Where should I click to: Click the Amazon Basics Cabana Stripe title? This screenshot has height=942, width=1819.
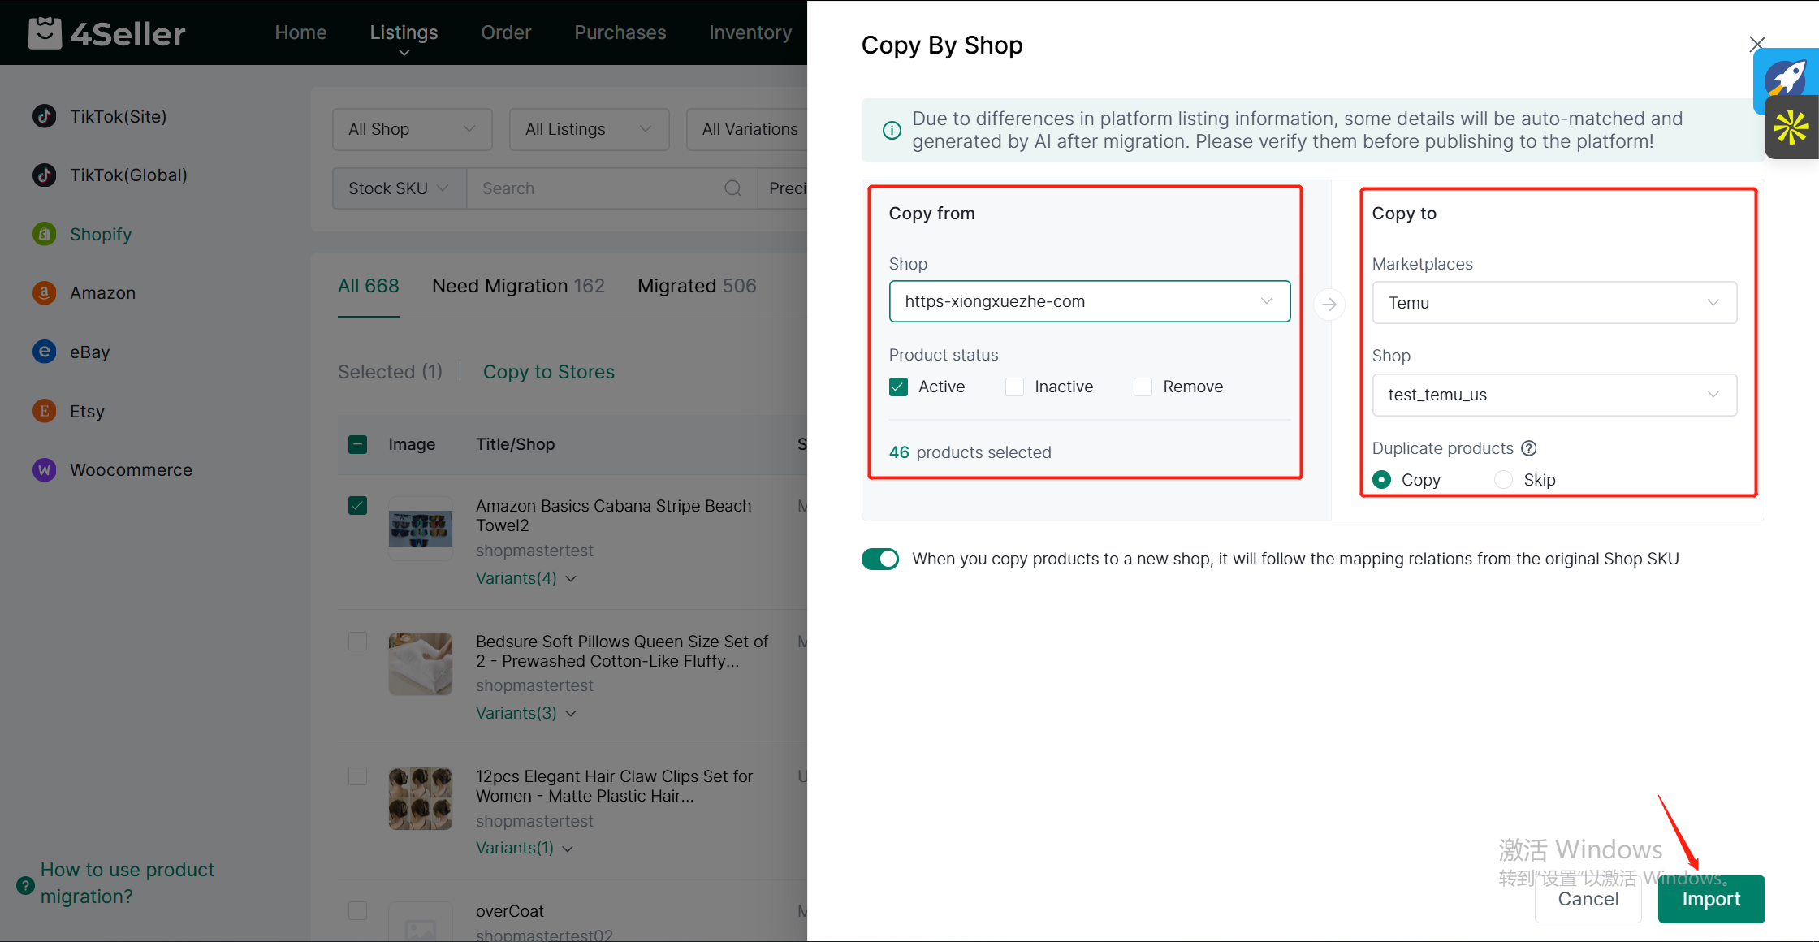click(614, 516)
